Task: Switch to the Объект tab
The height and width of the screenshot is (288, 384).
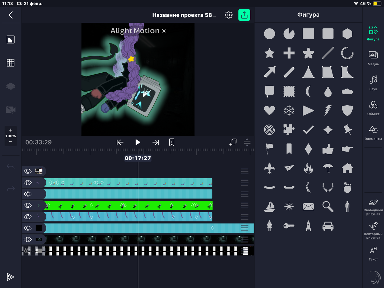Action: click(x=373, y=108)
